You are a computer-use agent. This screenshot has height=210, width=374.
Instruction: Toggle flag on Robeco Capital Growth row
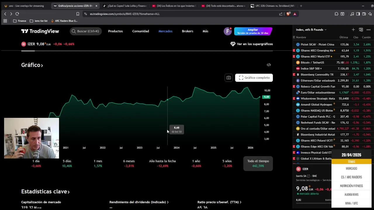[x=294, y=86]
